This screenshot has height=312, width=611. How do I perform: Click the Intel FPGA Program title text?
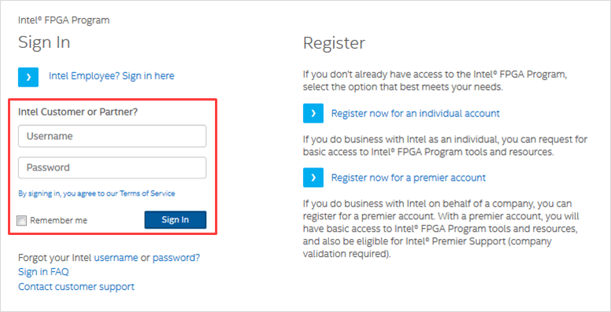64,20
